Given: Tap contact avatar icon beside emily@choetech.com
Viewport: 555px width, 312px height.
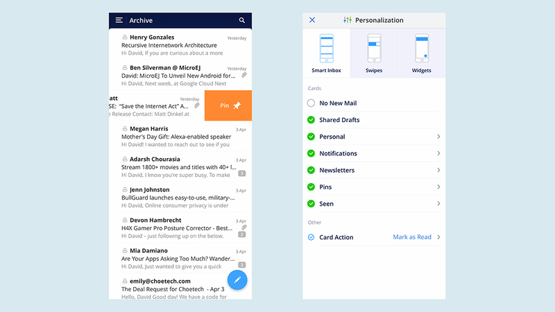Looking at the screenshot, I should tap(125, 281).
